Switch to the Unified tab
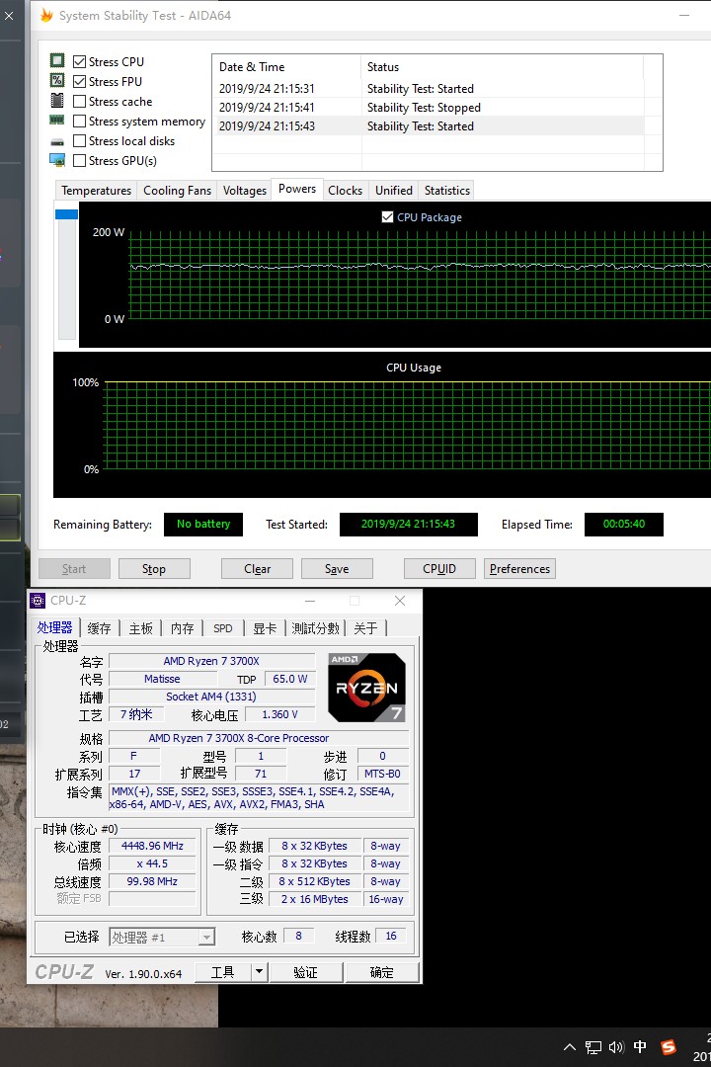Image resolution: width=711 pixels, height=1067 pixels. pos(393,191)
